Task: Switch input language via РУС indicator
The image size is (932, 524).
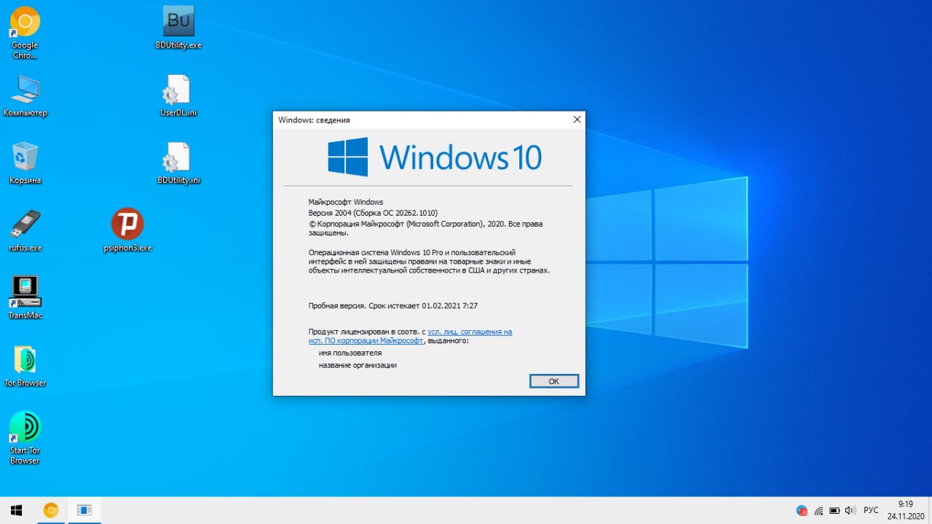Action: (x=871, y=510)
